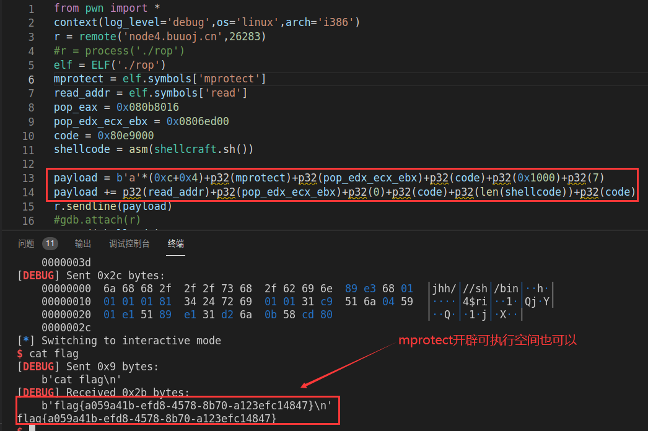Click line number 6 in gutter
This screenshot has width=648, height=431.
31,79
